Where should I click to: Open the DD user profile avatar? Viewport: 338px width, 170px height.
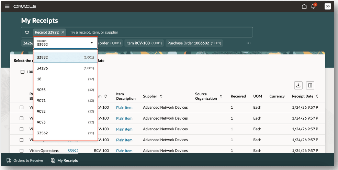327,7
